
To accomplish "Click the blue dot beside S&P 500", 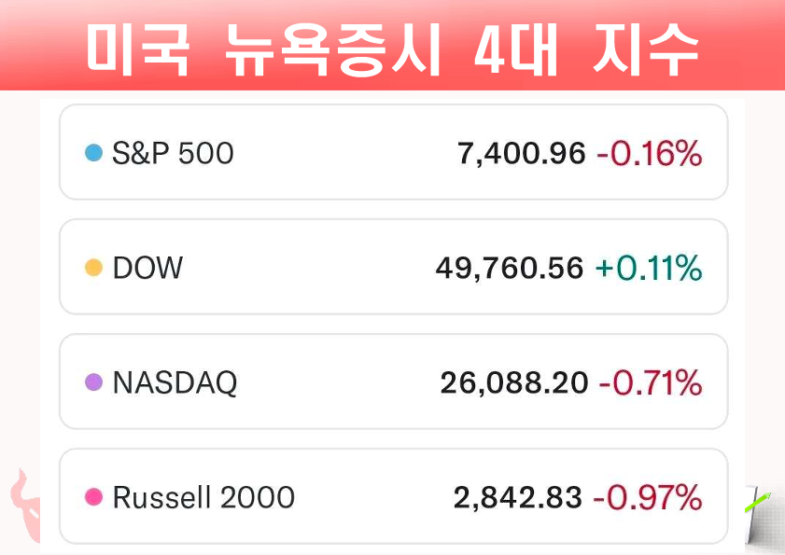I will [93, 153].
